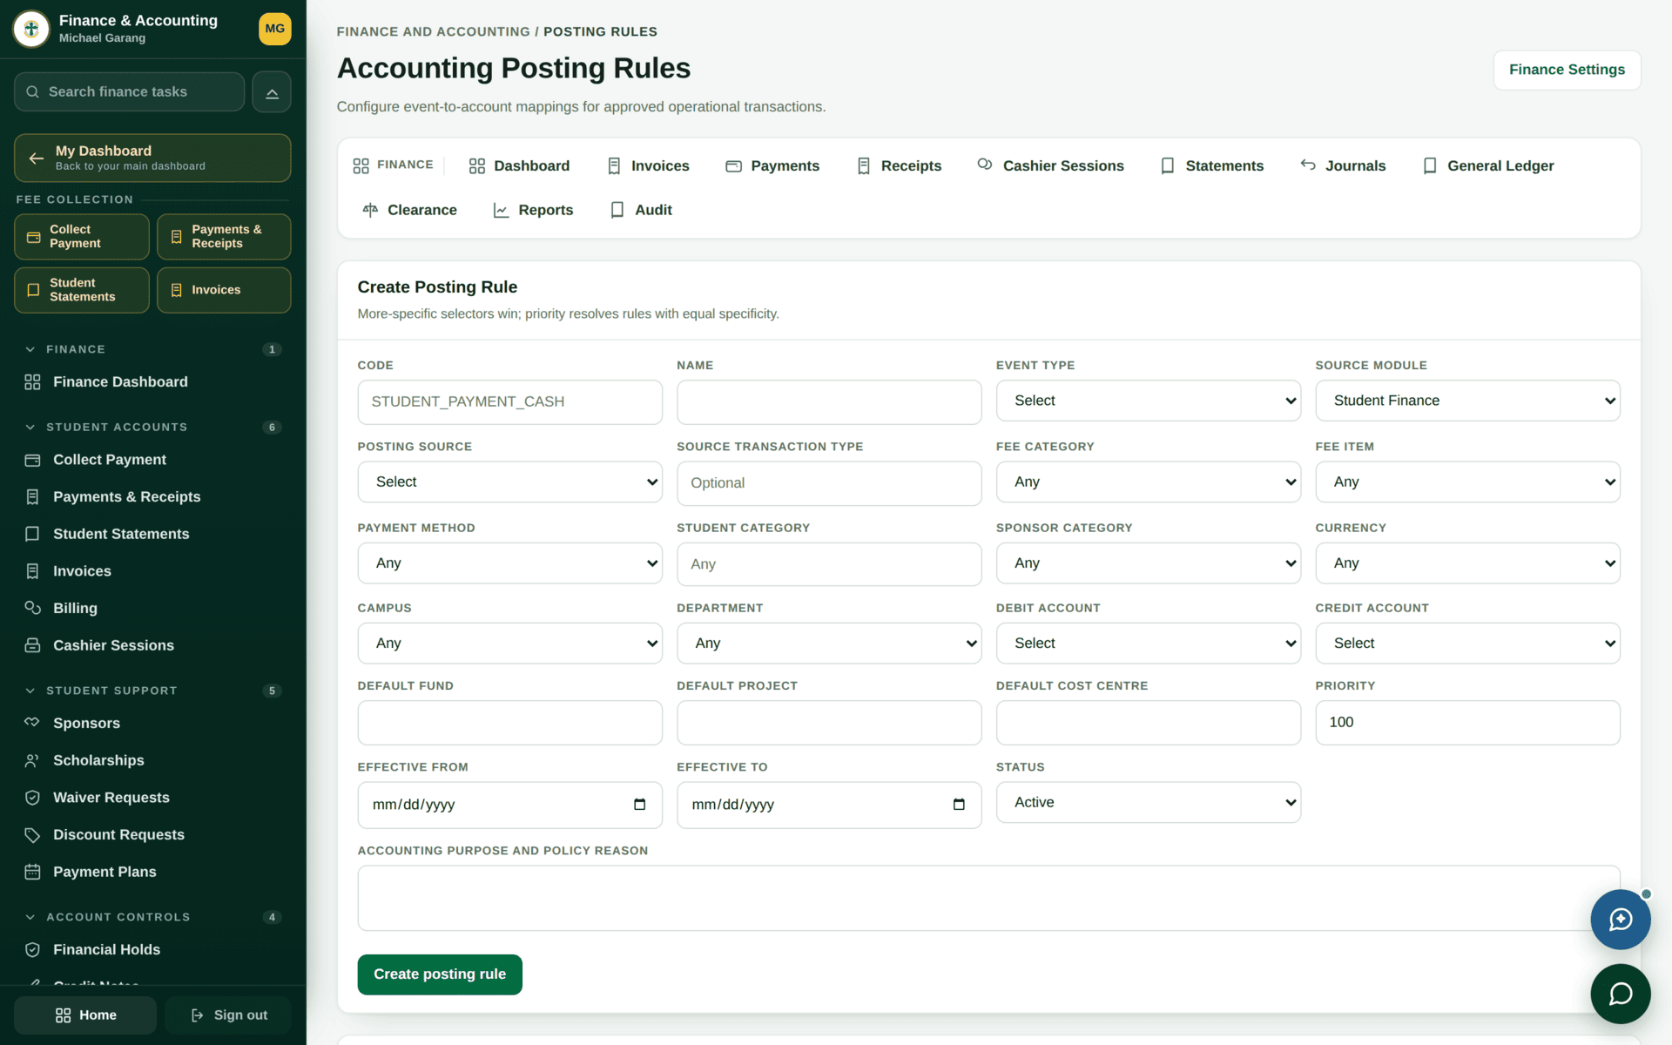
Task: Open the Debit Account dropdown
Action: [1148, 644]
